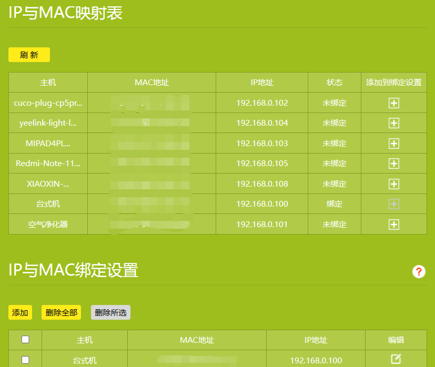This screenshot has width=435, height=367.
Task: Click the 刷新 refresh button
Action: pos(29,55)
